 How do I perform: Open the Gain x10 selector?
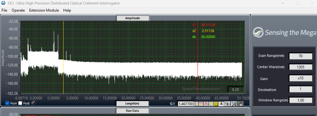coord(300,78)
